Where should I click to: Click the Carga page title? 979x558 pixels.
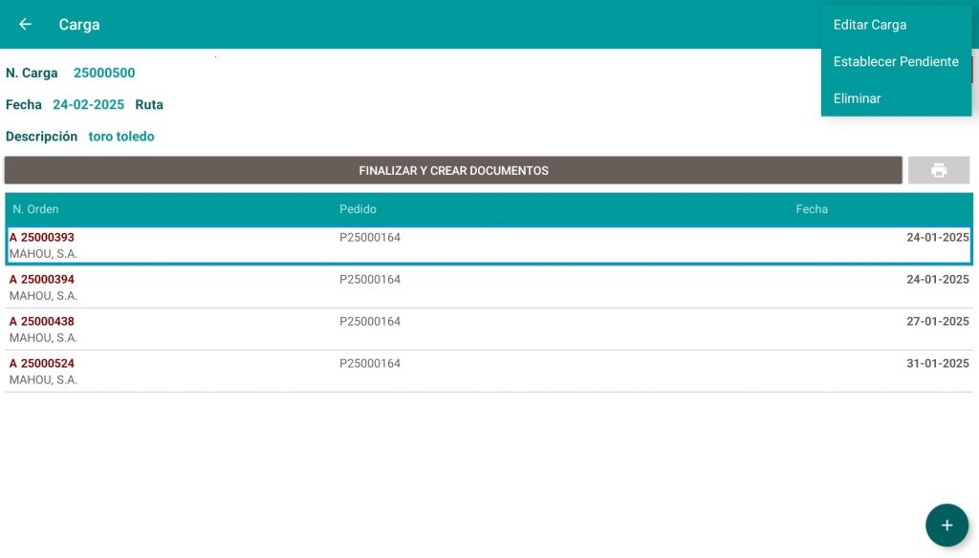pyautogui.click(x=79, y=25)
